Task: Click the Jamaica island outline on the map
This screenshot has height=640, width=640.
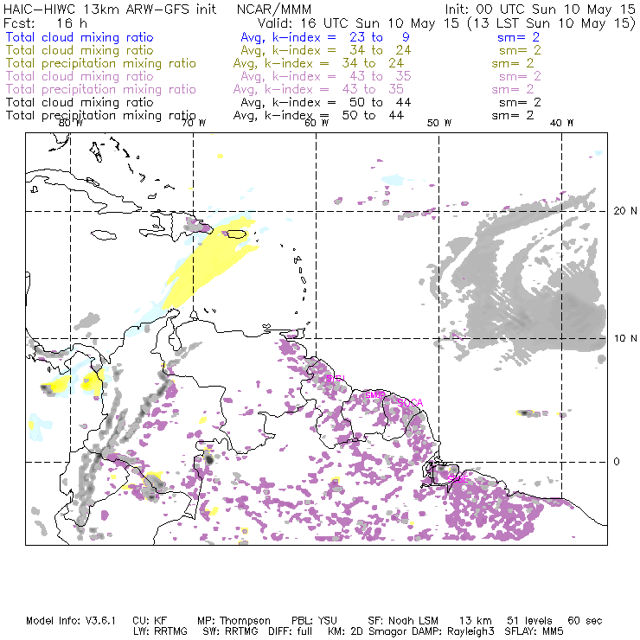Action: click(104, 235)
